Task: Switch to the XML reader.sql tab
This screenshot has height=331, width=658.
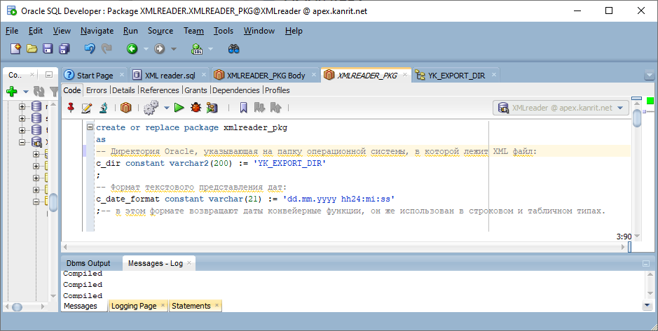Action: tap(170, 76)
